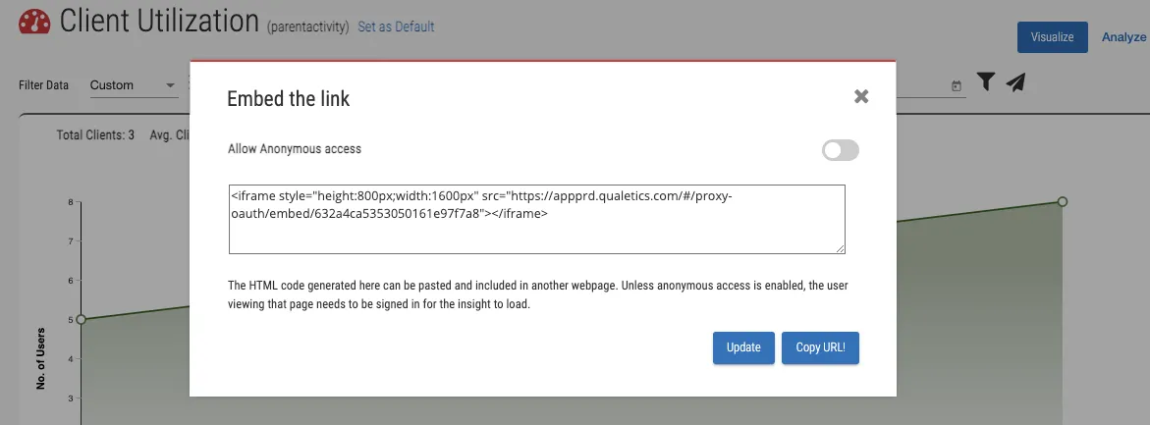Open the calendar date picker icon
The height and width of the screenshot is (425, 1150).
pyautogui.click(x=957, y=86)
